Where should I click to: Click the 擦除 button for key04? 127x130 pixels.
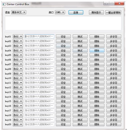[x=97, y=51]
